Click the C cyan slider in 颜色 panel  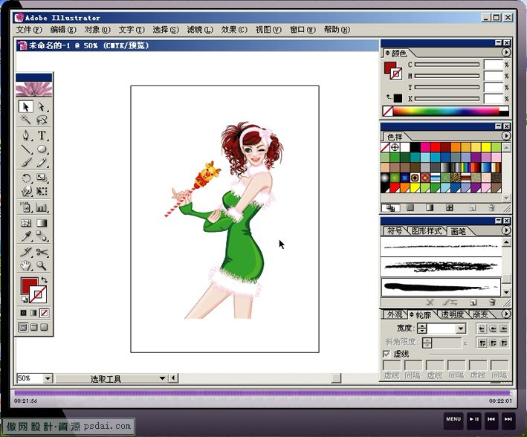tap(447, 65)
